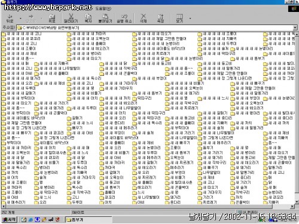Delete selection using 삭제 icon
The image size is (299, 224).
point(143,19)
